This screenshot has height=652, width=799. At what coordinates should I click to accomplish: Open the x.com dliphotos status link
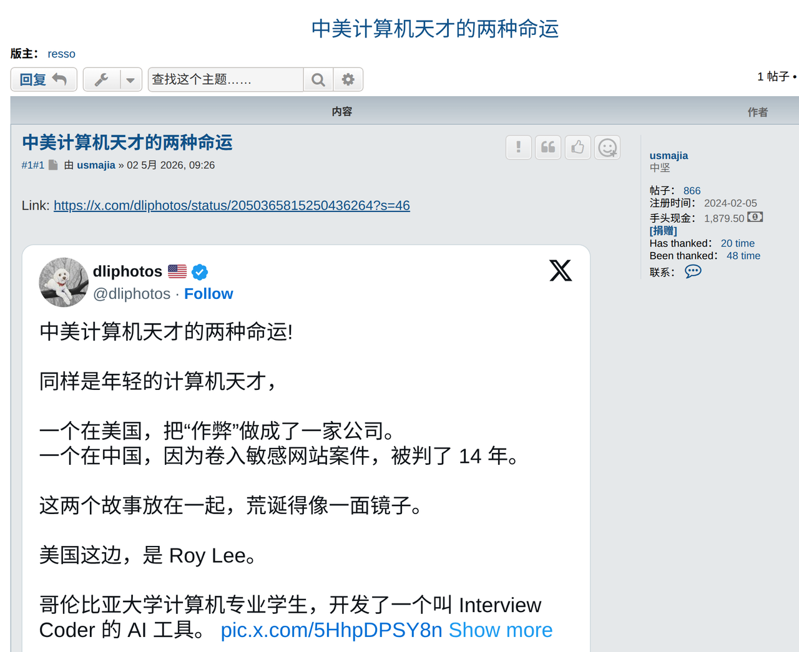[232, 205]
